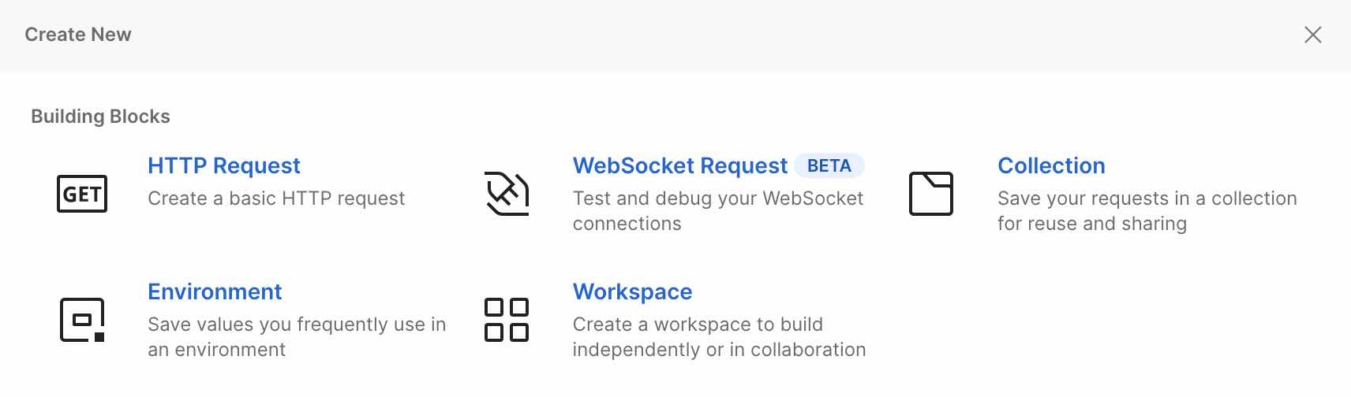Click the BETA badge beside WebSocket Request
Viewport: 1351px width, 397px height.
[x=829, y=165]
